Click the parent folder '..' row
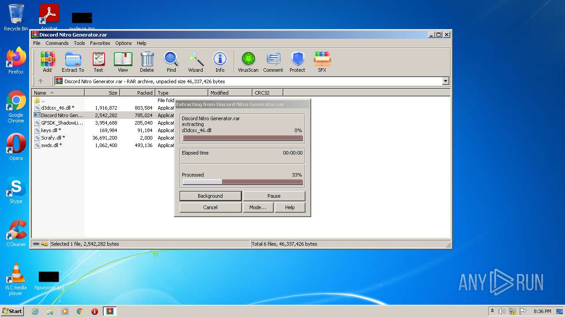Image resolution: width=565 pixels, height=317 pixels. [104, 100]
